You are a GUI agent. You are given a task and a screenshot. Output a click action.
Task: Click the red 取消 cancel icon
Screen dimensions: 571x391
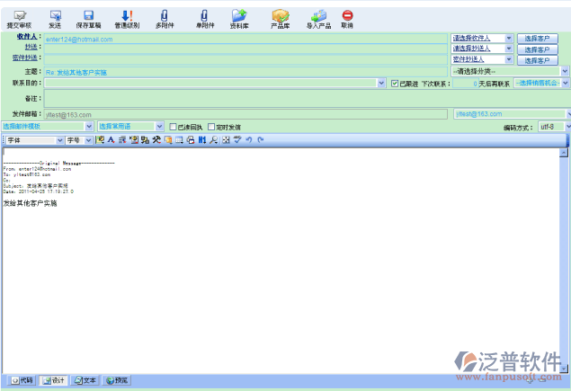347,16
